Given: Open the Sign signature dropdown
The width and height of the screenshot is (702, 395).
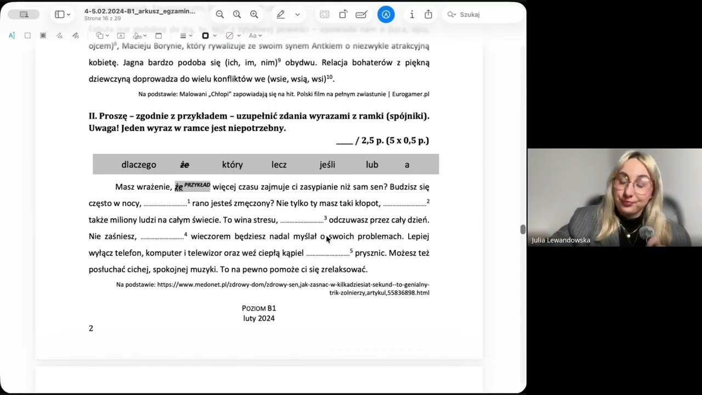Looking at the screenshot, I should point(140,36).
